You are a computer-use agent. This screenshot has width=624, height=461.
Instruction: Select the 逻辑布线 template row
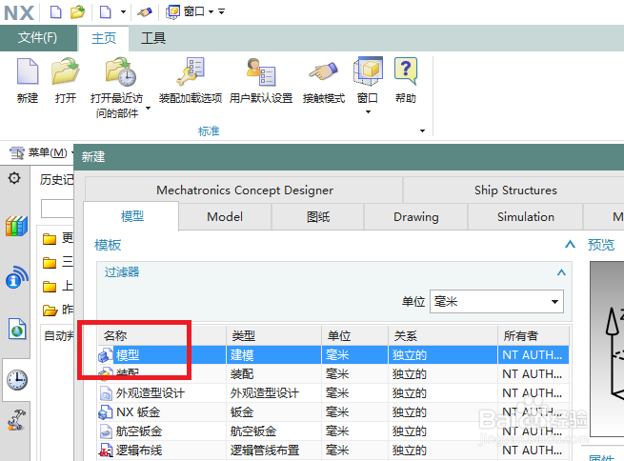pos(333,451)
